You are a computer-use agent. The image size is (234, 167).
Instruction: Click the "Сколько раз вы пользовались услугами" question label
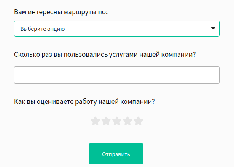coord(105,55)
